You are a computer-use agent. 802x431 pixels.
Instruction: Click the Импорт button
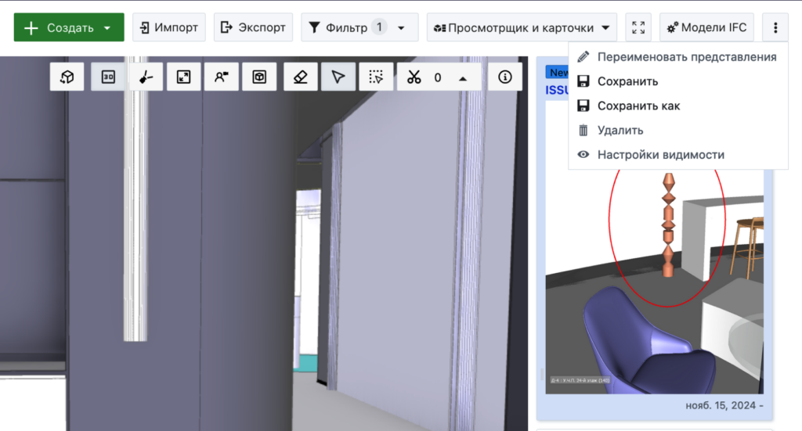[x=168, y=28]
